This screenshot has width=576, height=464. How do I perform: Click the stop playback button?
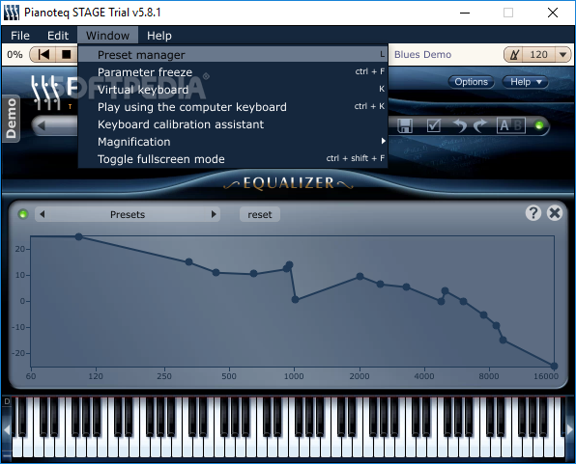pos(67,55)
